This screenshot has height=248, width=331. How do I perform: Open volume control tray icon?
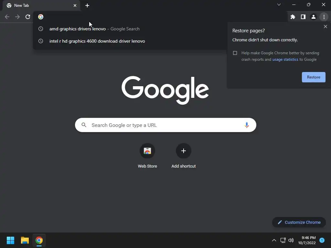coord(291,240)
